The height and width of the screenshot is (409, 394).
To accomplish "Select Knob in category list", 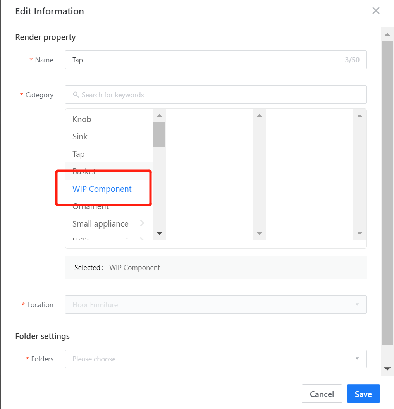I will [x=82, y=119].
